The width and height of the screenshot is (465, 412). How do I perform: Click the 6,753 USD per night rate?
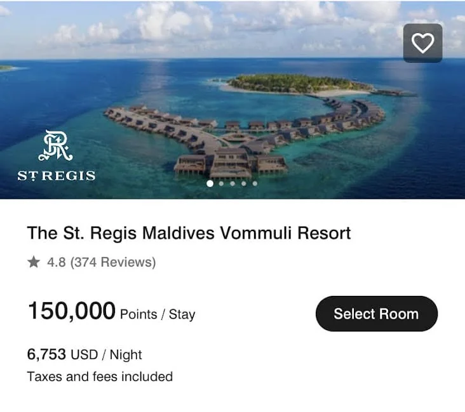point(84,354)
